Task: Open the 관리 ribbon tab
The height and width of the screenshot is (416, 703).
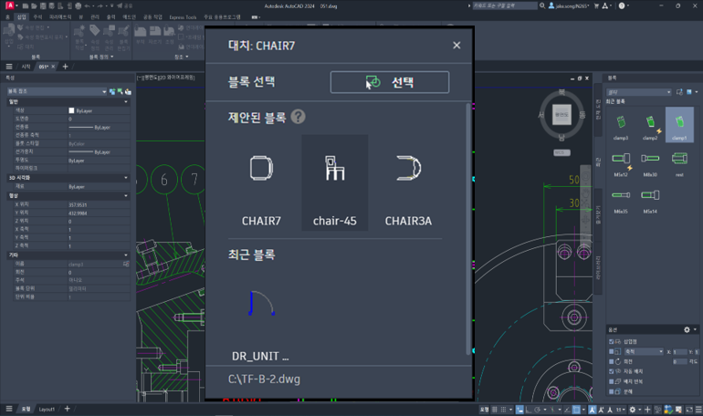Action: [95, 17]
